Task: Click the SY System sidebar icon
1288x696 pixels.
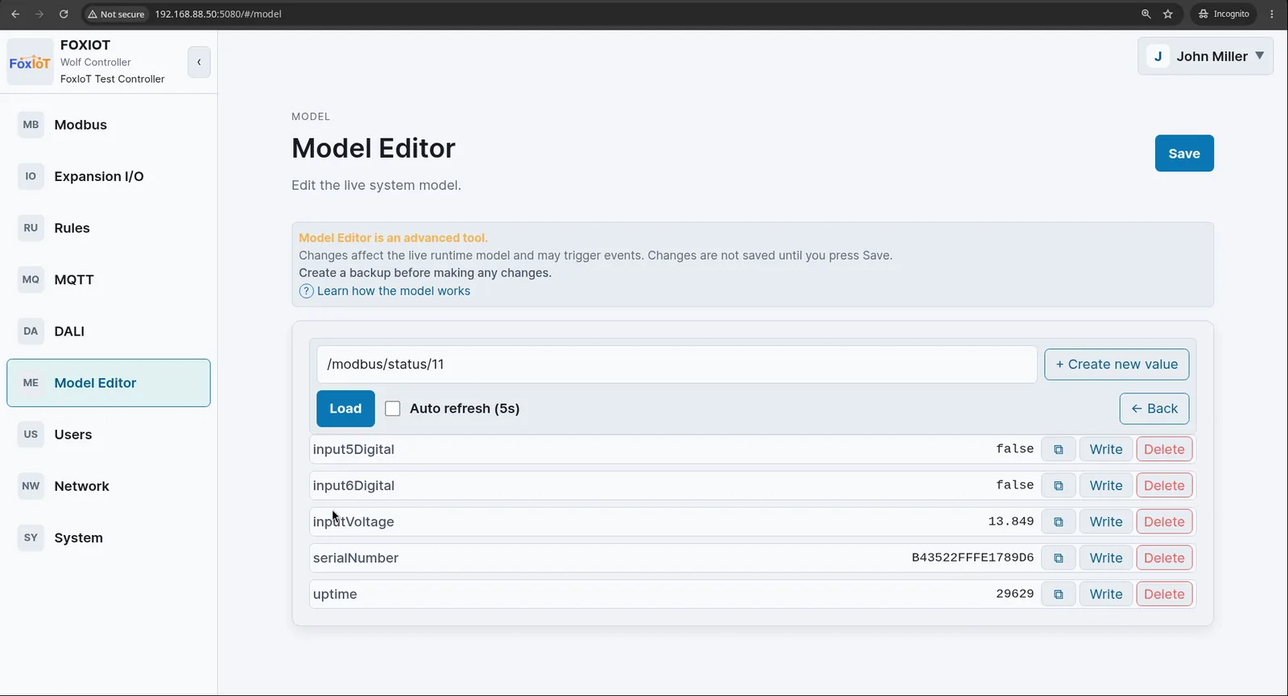Action: pyautogui.click(x=31, y=537)
